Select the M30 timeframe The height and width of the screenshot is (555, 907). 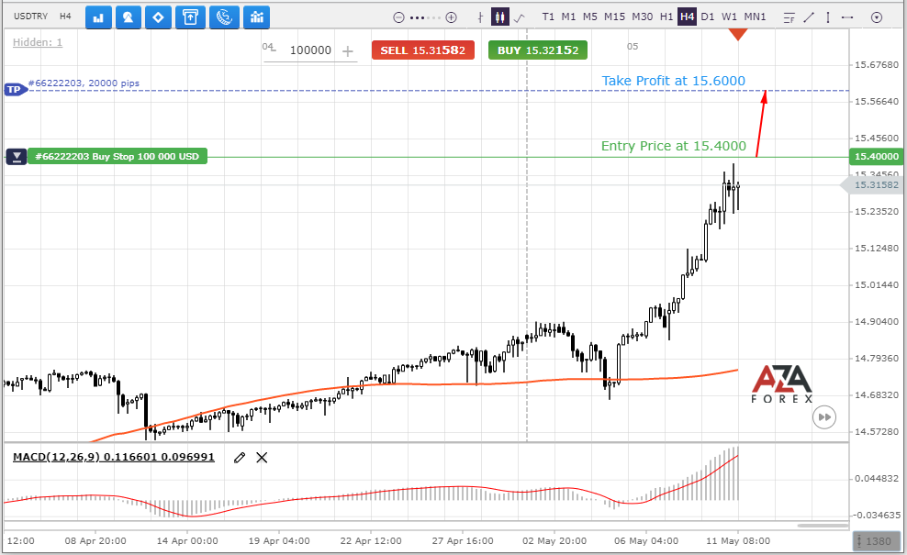coord(642,17)
